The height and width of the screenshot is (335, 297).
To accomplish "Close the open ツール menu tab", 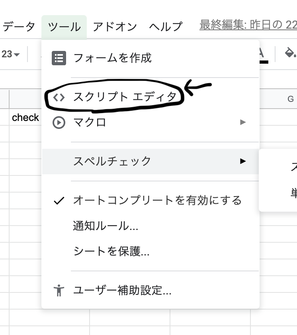I will (x=64, y=27).
